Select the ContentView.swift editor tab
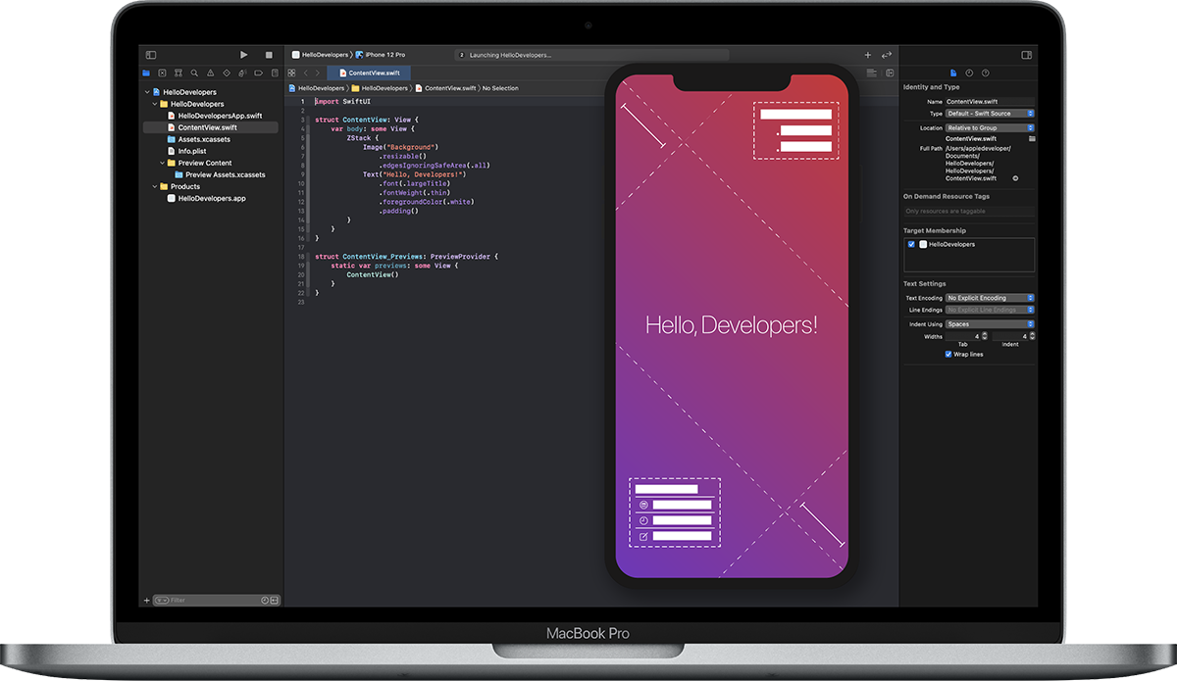This screenshot has height=681, width=1177. (x=369, y=73)
